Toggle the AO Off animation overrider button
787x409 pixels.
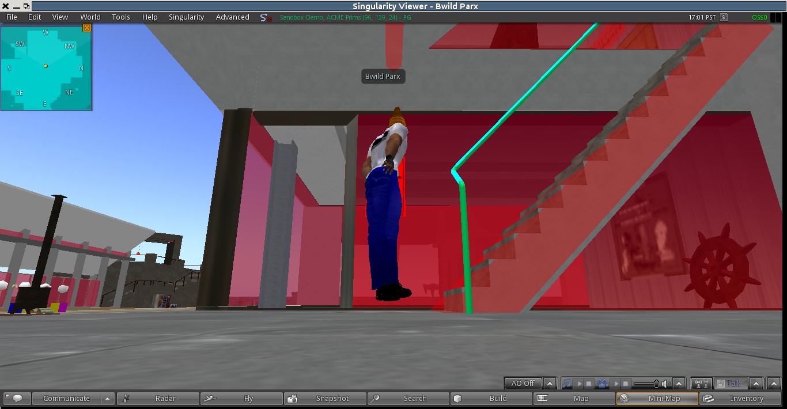point(523,384)
